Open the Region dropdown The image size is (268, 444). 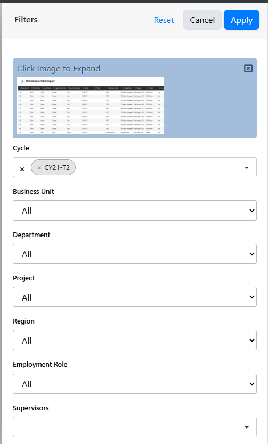point(135,340)
